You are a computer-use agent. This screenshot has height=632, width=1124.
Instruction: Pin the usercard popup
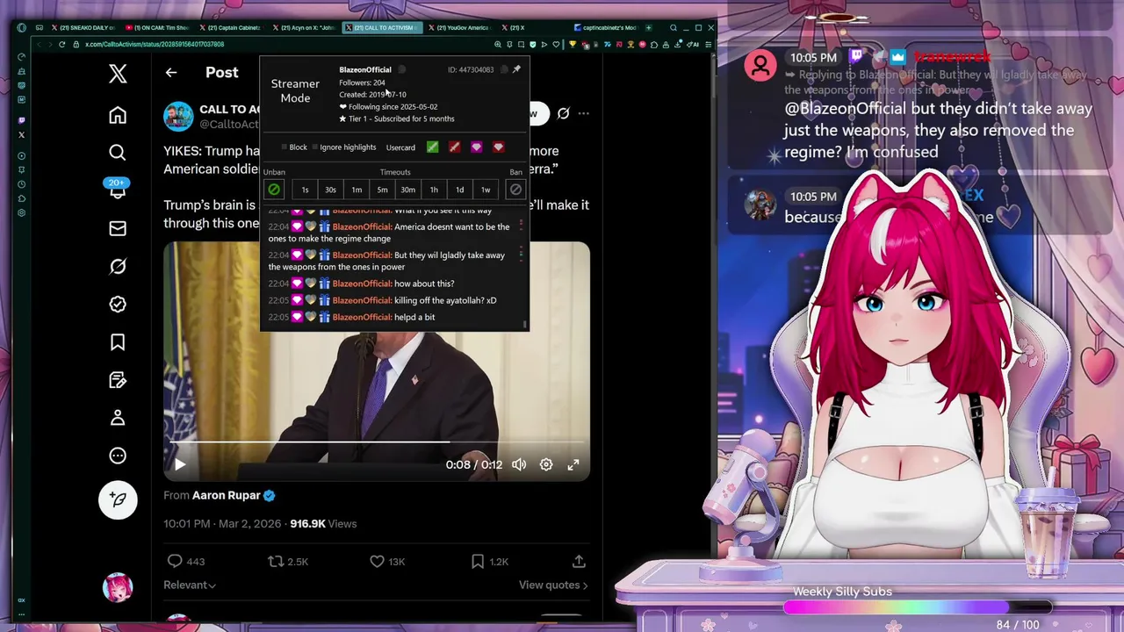[516, 69]
